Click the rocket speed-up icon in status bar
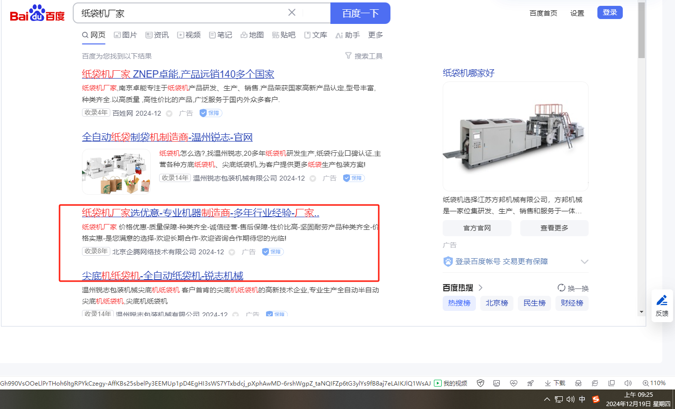 point(530,383)
